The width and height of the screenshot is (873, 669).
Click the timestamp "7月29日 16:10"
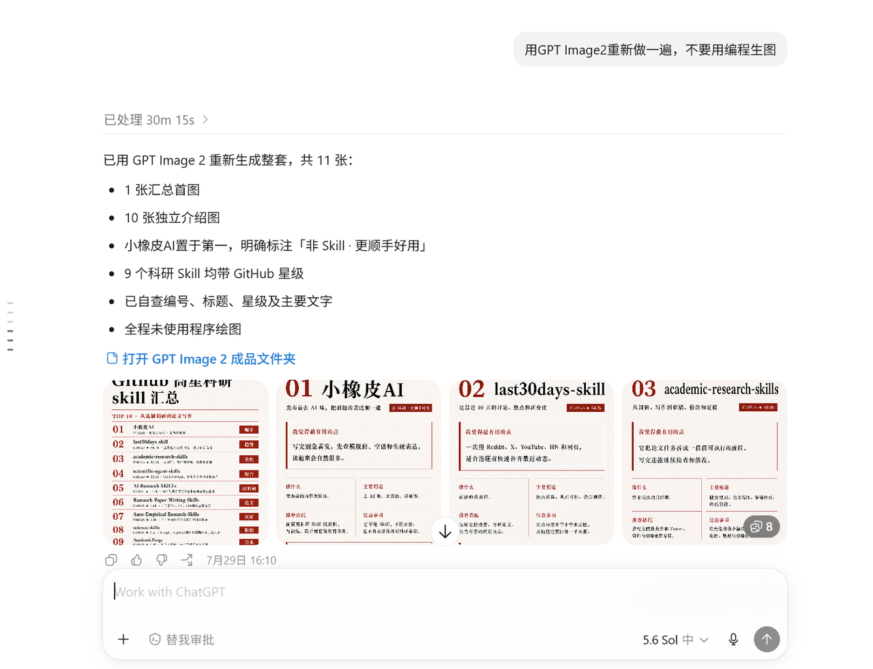tap(241, 561)
